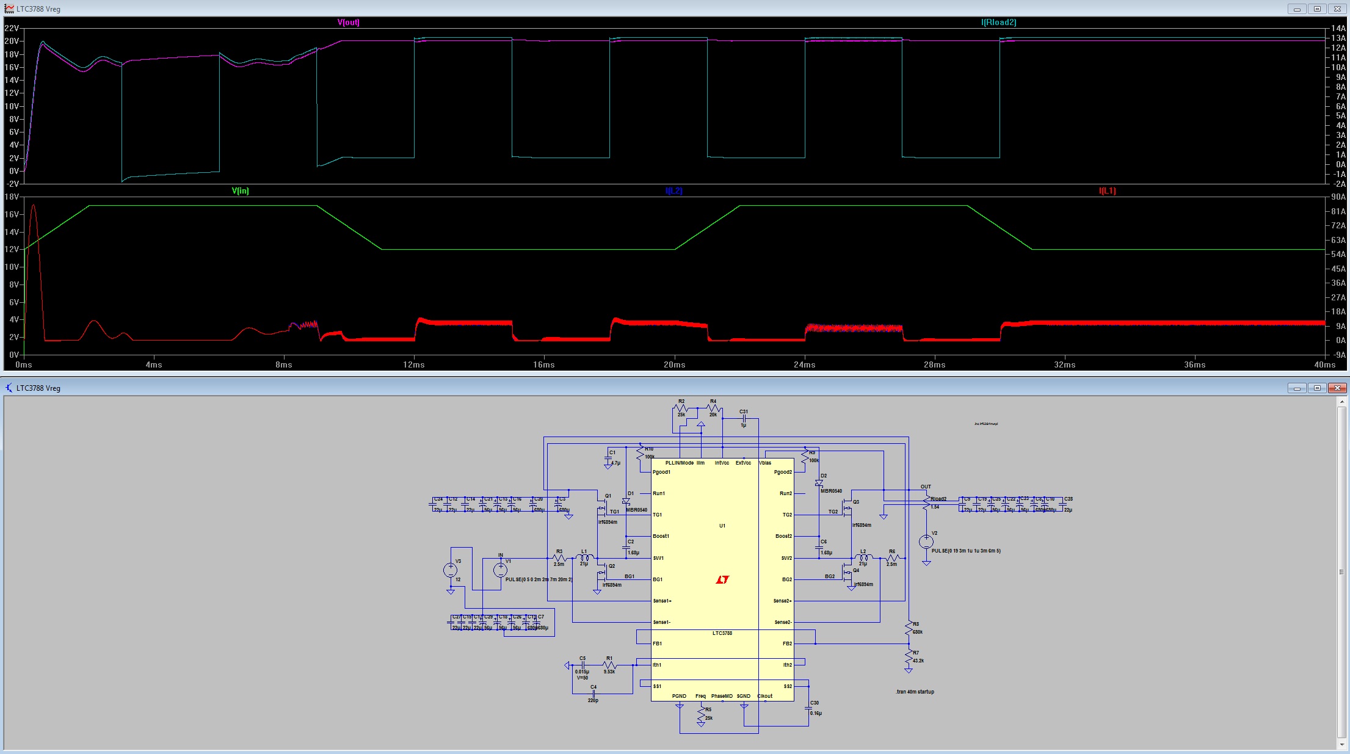Minimize the schematic window
The height and width of the screenshot is (754, 1350).
pyautogui.click(x=1297, y=388)
